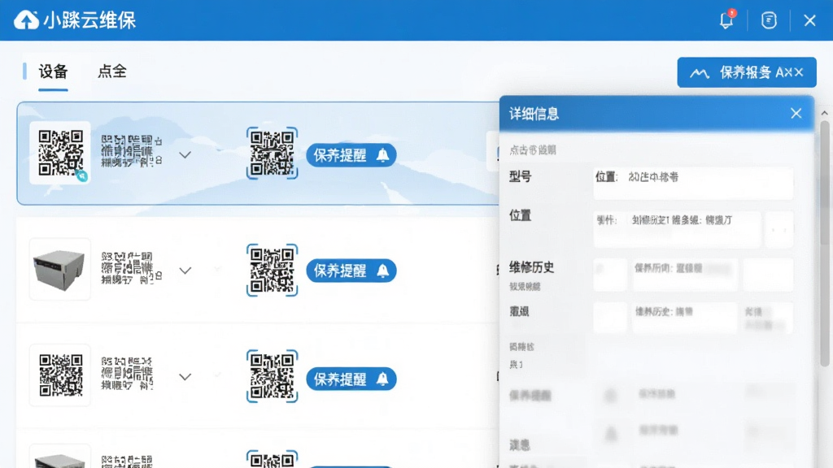Click 保养提醒 button in third row
This screenshot has width=833, height=468.
click(351, 379)
